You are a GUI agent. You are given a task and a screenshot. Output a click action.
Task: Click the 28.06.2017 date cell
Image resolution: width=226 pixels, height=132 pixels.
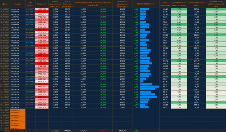point(5,14)
